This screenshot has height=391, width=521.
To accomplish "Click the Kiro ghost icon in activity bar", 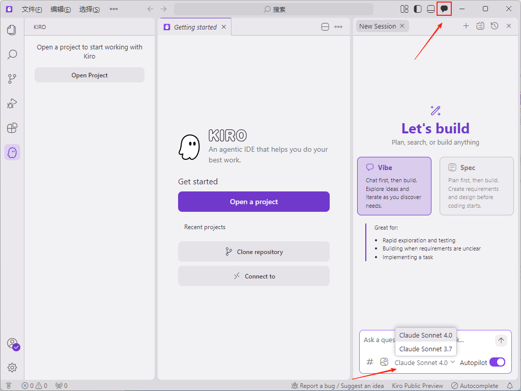I will [12, 152].
